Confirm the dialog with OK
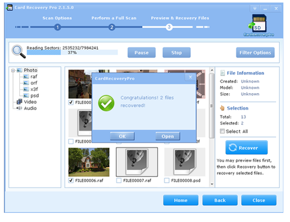290x222 pixels. point(122,136)
